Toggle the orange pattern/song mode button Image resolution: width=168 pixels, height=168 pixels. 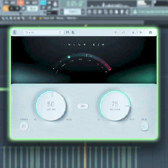pyautogui.click(x=6, y=9)
